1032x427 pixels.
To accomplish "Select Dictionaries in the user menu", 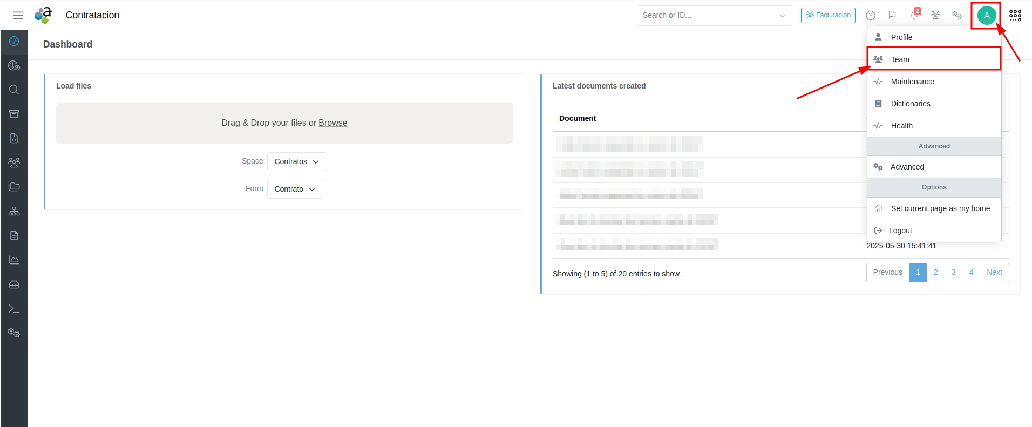I will (x=910, y=104).
